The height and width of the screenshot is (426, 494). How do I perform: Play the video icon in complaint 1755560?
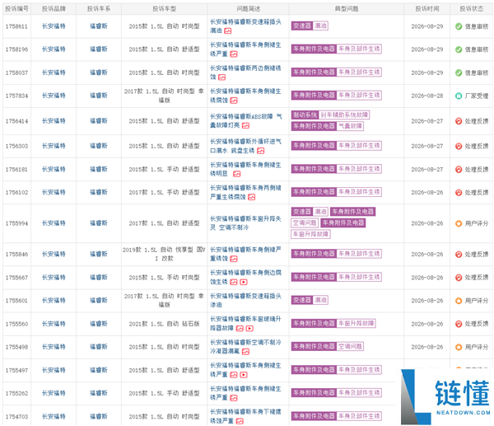point(249,329)
